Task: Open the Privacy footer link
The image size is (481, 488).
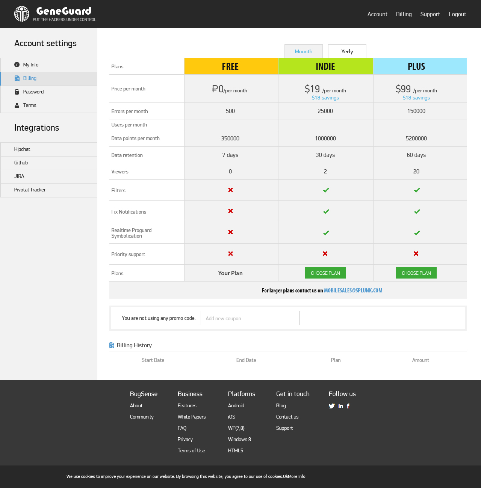Action: [185, 440]
